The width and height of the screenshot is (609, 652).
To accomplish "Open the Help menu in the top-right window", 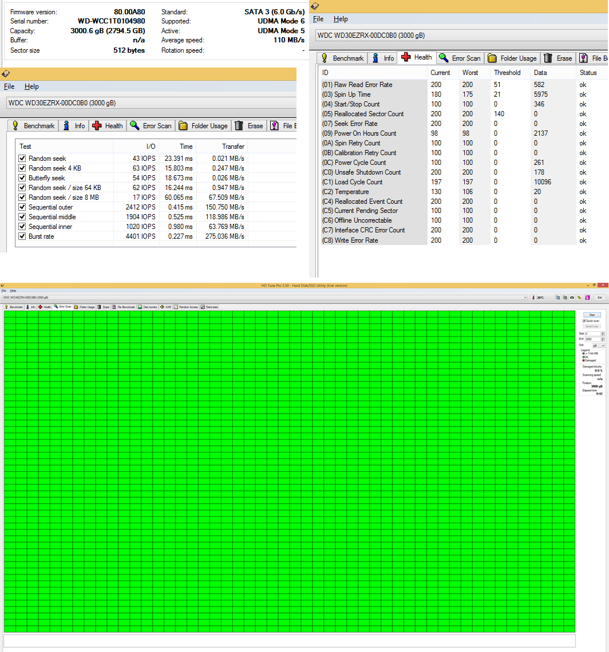I will click(341, 19).
